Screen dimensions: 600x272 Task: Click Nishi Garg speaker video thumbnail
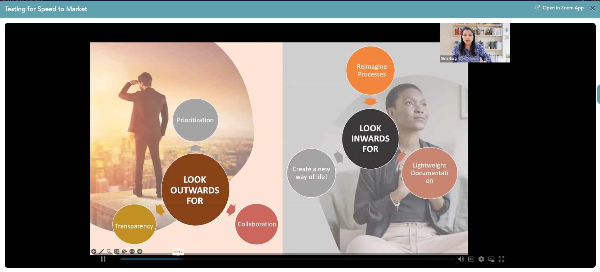pyautogui.click(x=475, y=43)
